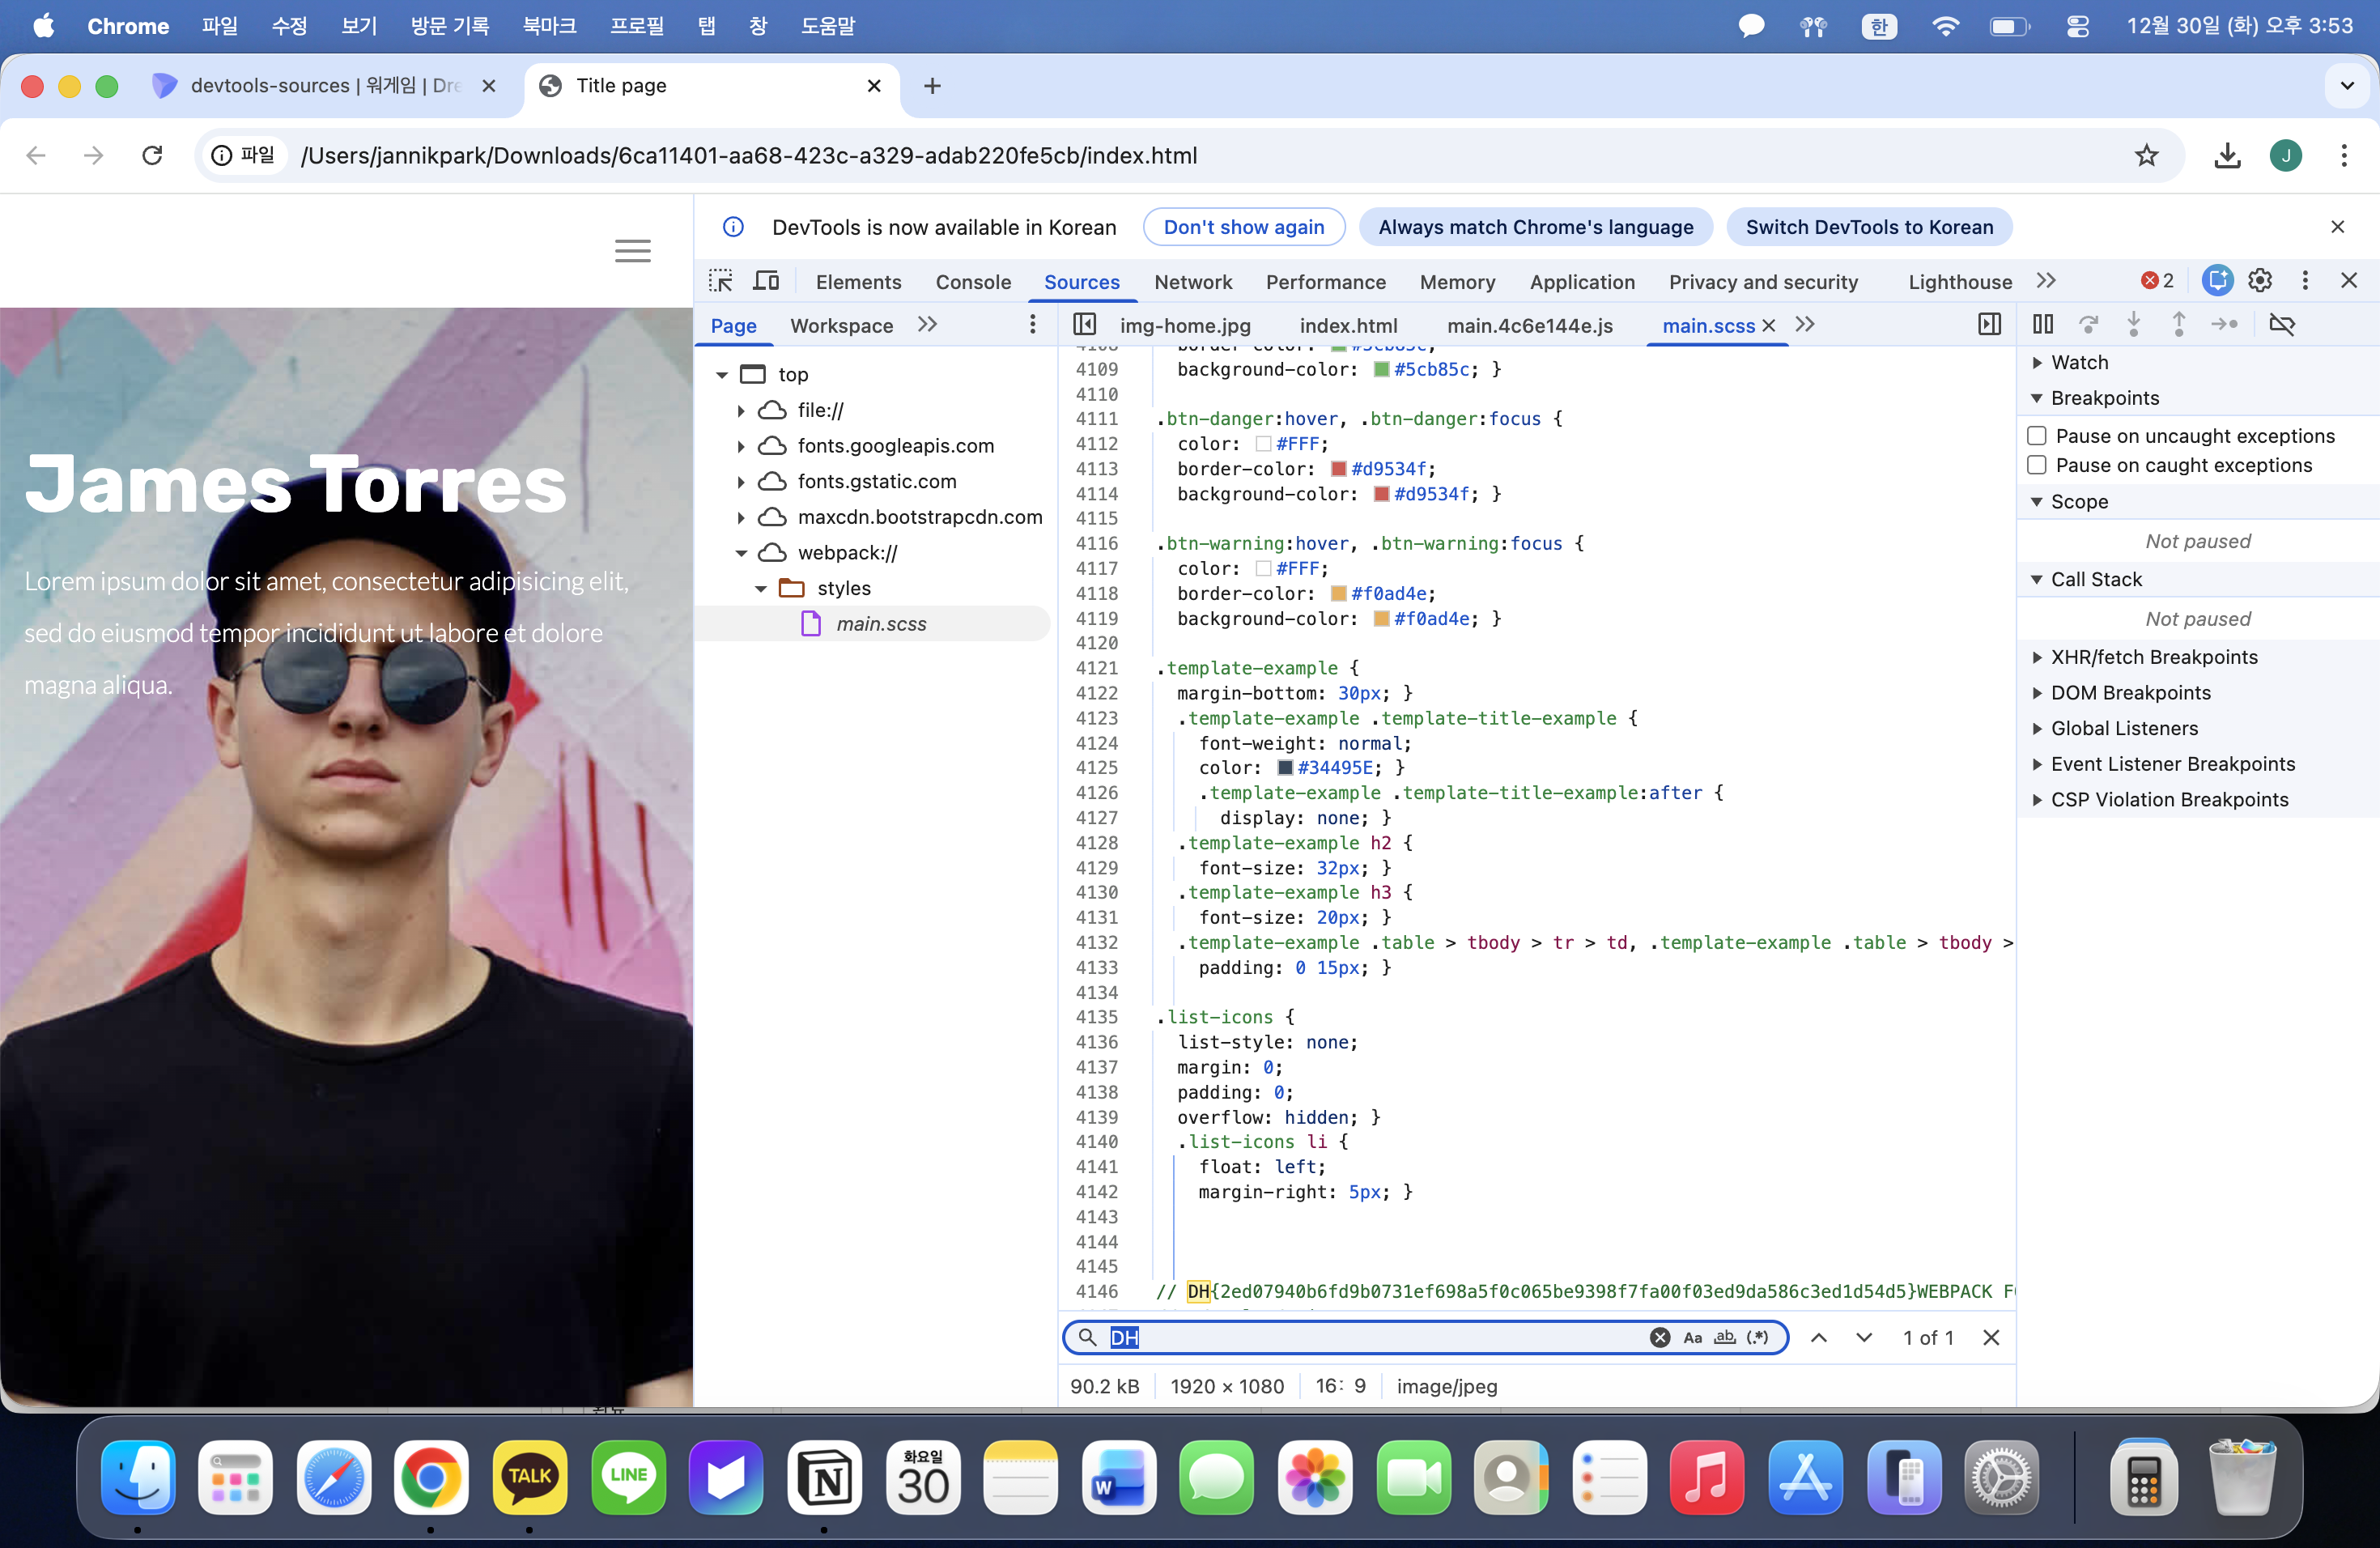Viewport: 2380px width, 1548px height.
Task: Jump to previous search result arrow
Action: [1819, 1337]
